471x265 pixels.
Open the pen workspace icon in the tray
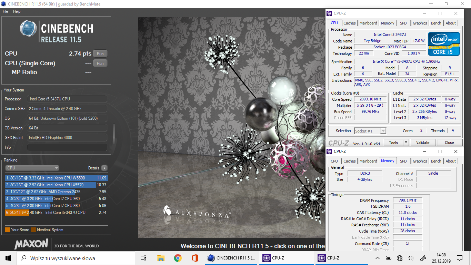[423, 258]
